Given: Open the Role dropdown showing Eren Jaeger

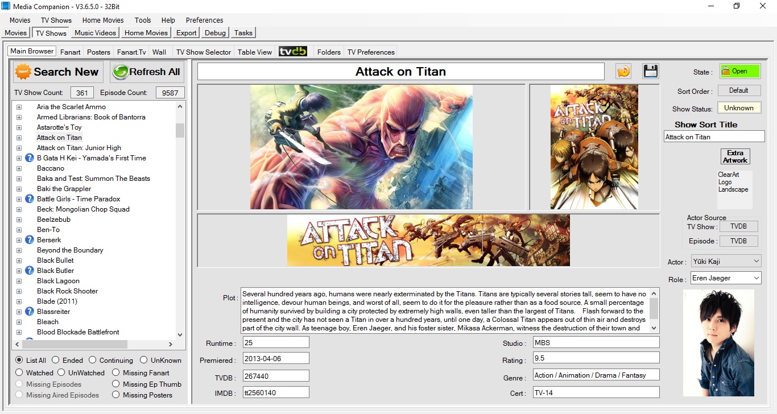Looking at the screenshot, I should [726, 278].
